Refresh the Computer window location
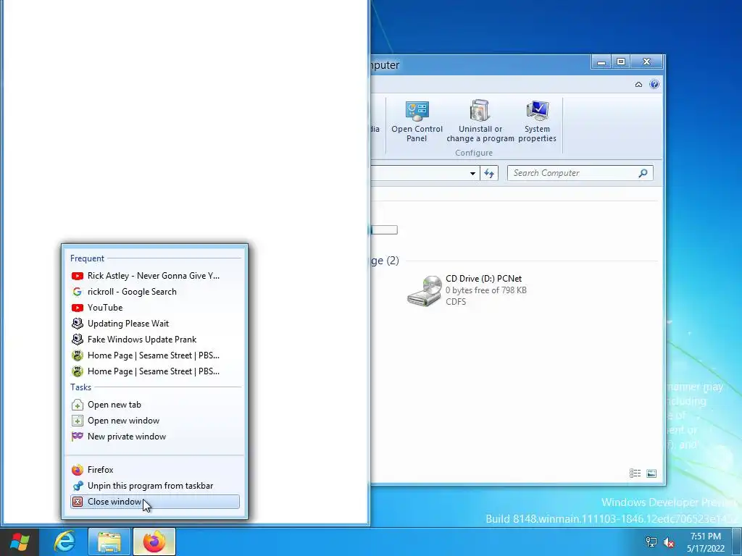 pos(489,174)
